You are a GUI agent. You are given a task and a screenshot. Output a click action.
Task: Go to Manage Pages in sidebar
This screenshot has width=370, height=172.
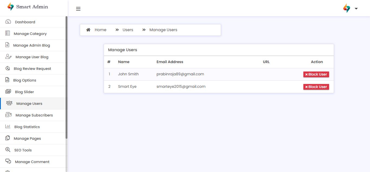(27, 138)
